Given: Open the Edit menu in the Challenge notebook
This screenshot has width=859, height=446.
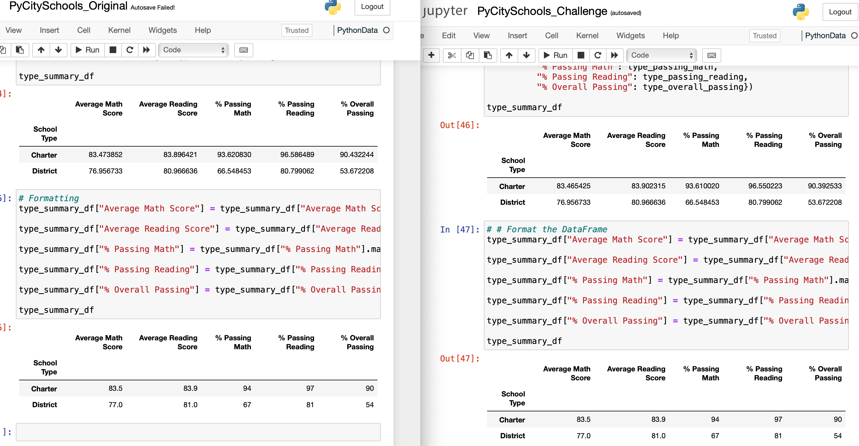Looking at the screenshot, I should click(x=449, y=35).
